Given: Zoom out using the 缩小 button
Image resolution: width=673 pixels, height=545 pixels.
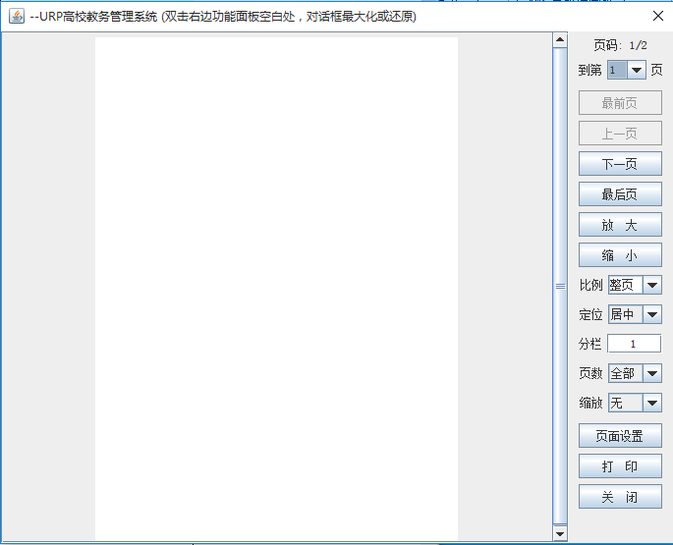Looking at the screenshot, I should point(620,255).
